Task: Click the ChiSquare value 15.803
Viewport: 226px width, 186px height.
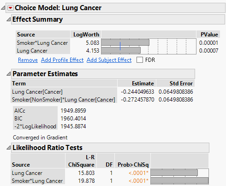Action: (x=86, y=173)
